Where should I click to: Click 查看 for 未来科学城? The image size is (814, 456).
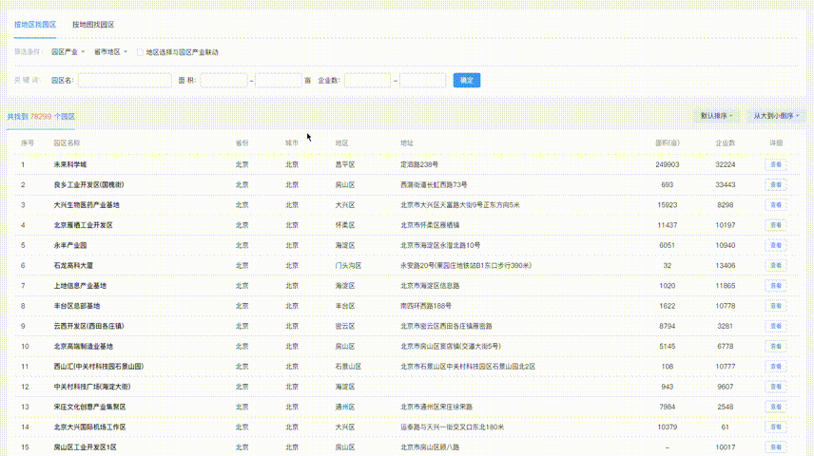(776, 164)
